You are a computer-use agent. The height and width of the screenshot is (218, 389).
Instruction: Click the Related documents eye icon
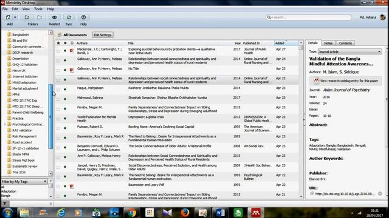(x=54, y=18)
